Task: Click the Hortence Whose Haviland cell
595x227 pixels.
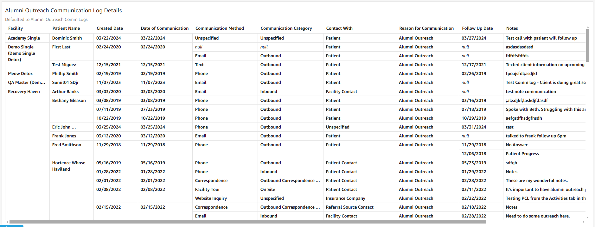Action: click(69, 166)
